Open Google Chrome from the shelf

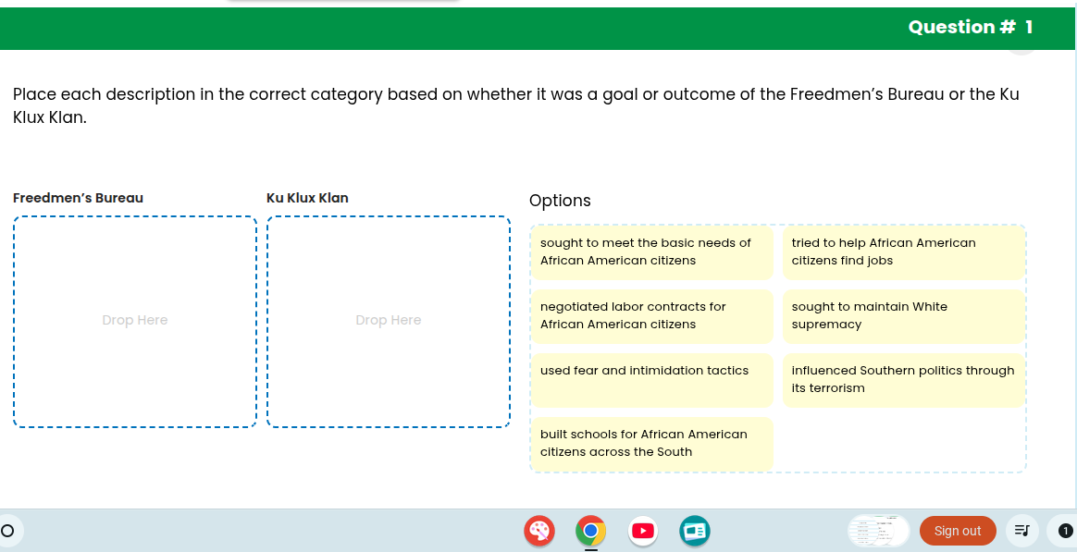590,531
